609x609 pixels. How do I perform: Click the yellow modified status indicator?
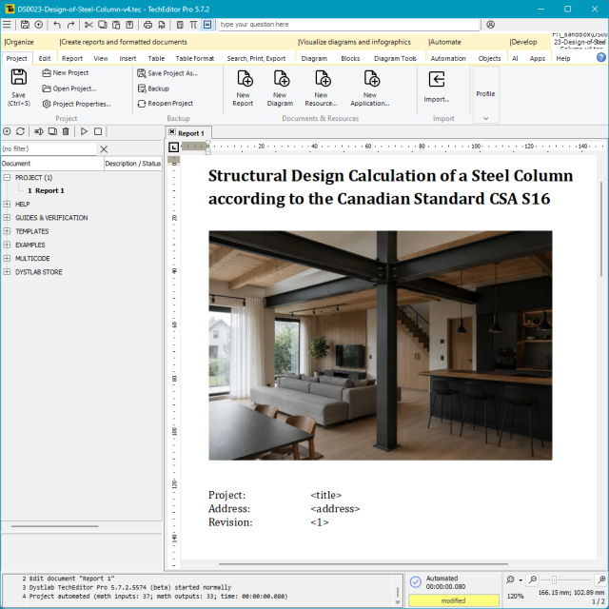click(453, 600)
